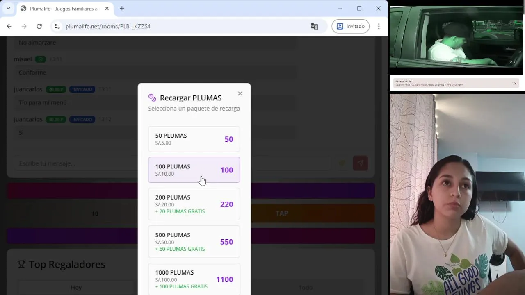Minimize the Chrome window
Screen dimensions: 525x295
(x=340, y=8)
